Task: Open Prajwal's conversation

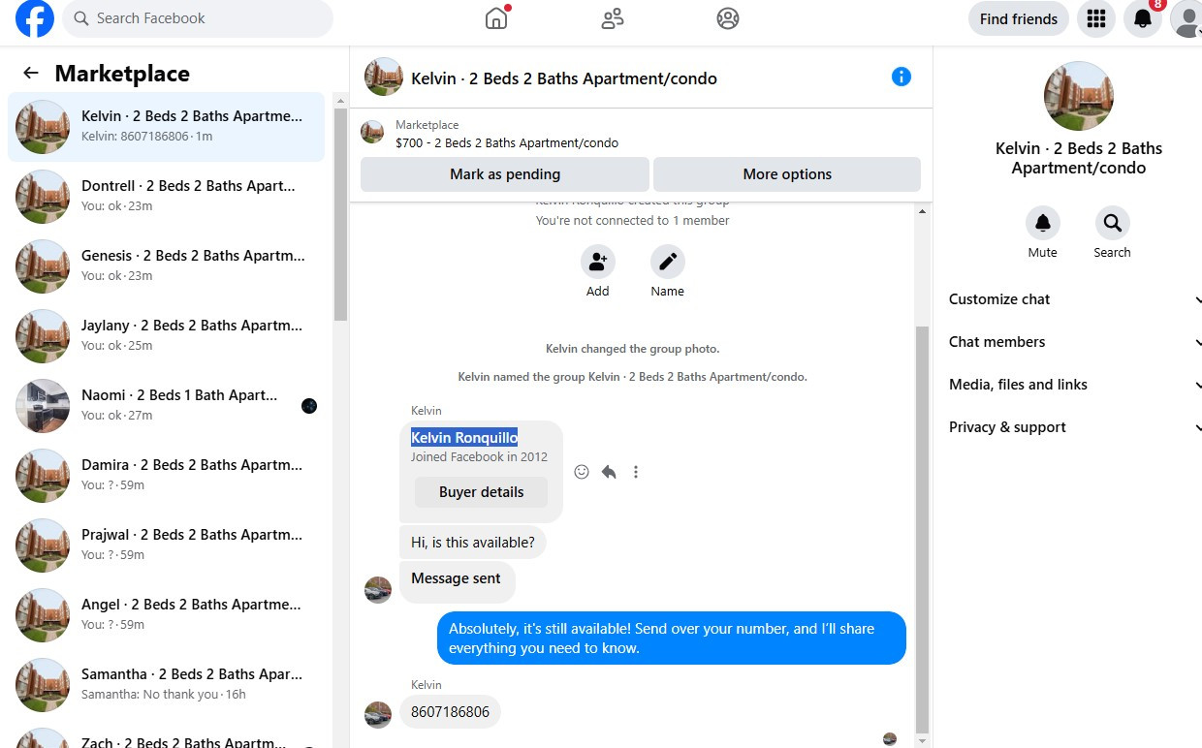Action: tap(166, 545)
